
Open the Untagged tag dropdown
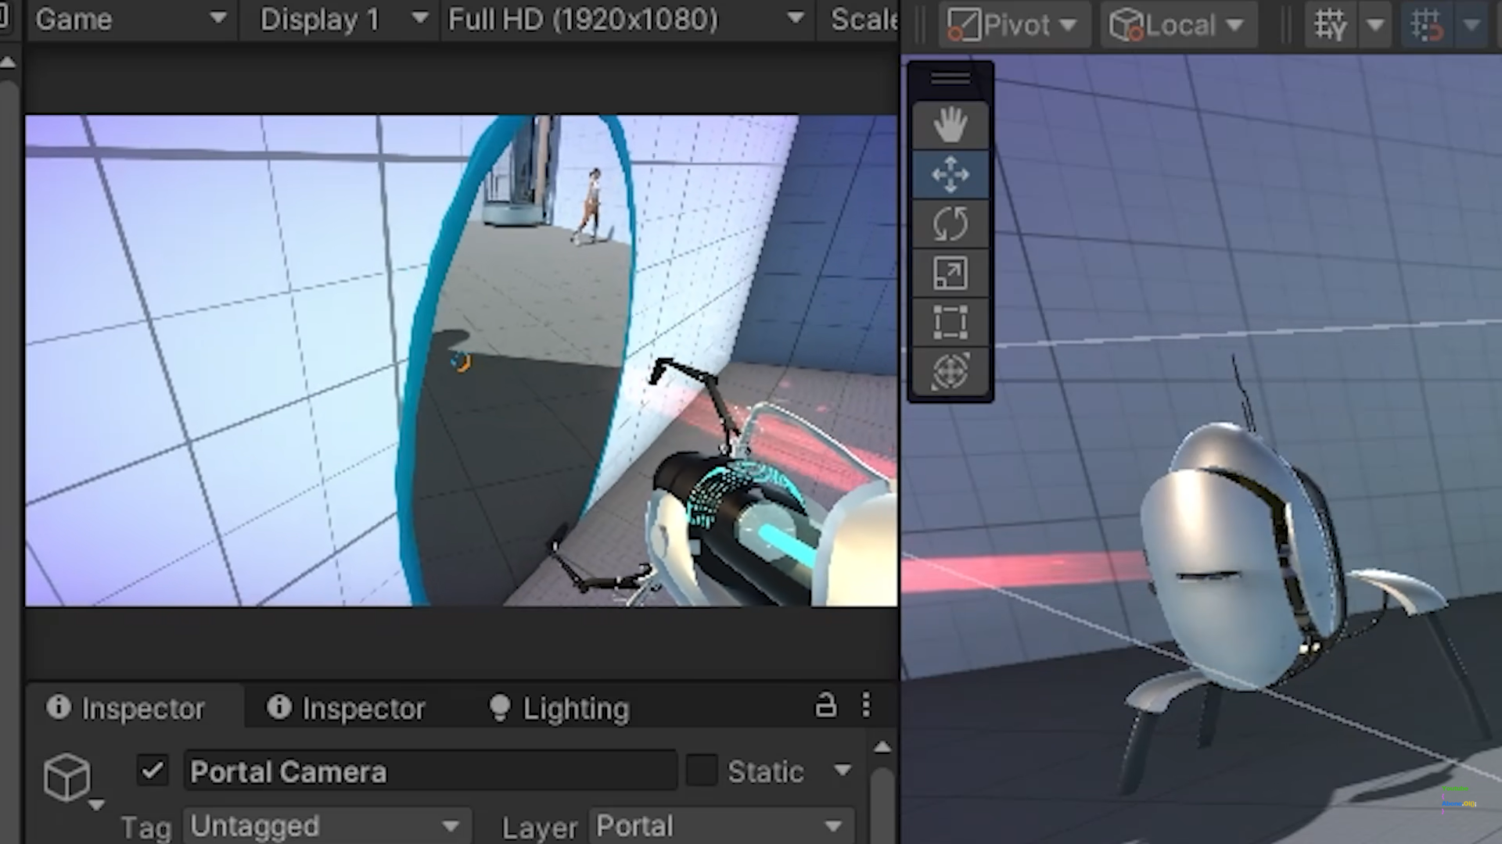point(327,826)
